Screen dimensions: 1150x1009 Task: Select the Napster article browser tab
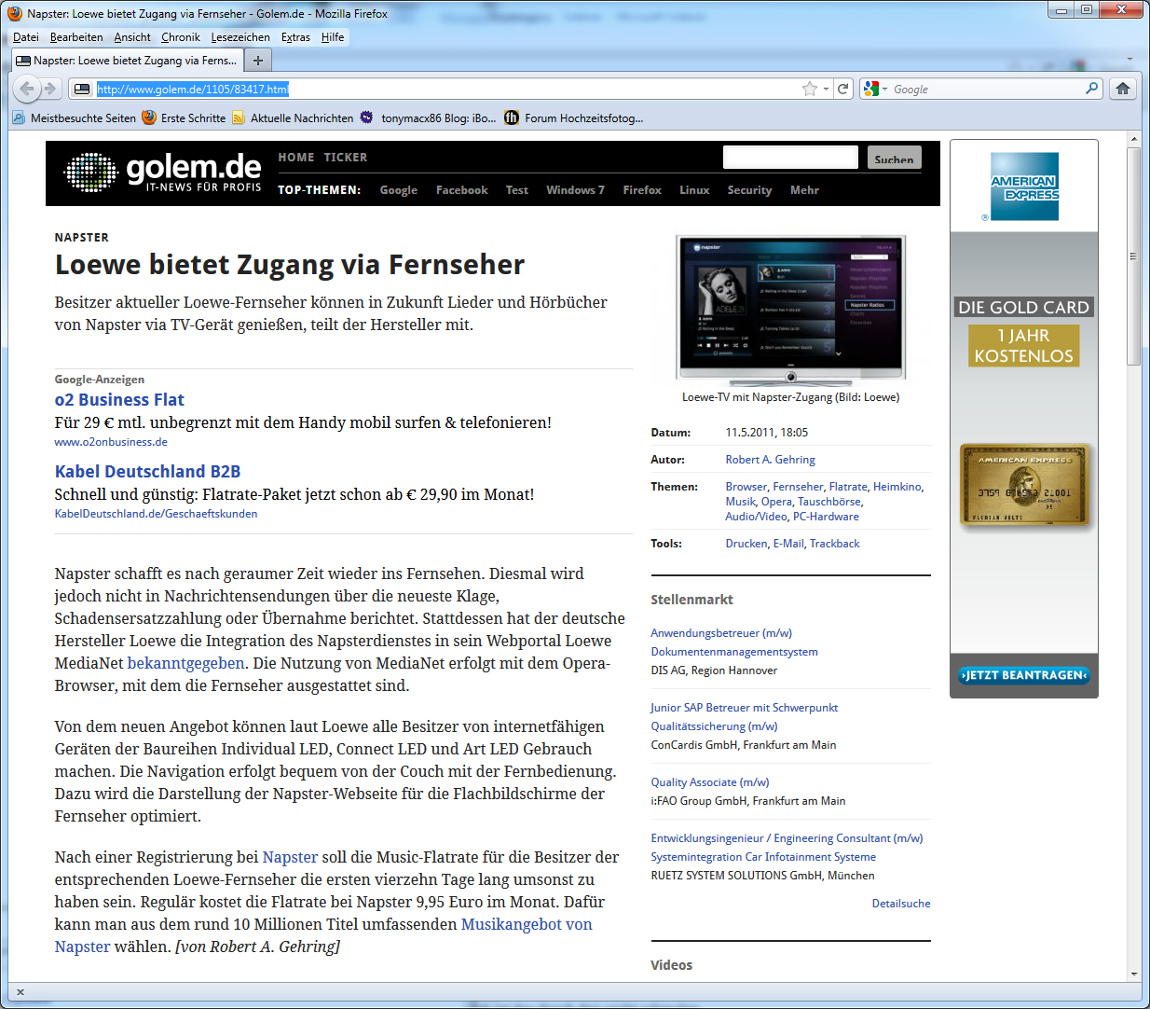coord(127,61)
